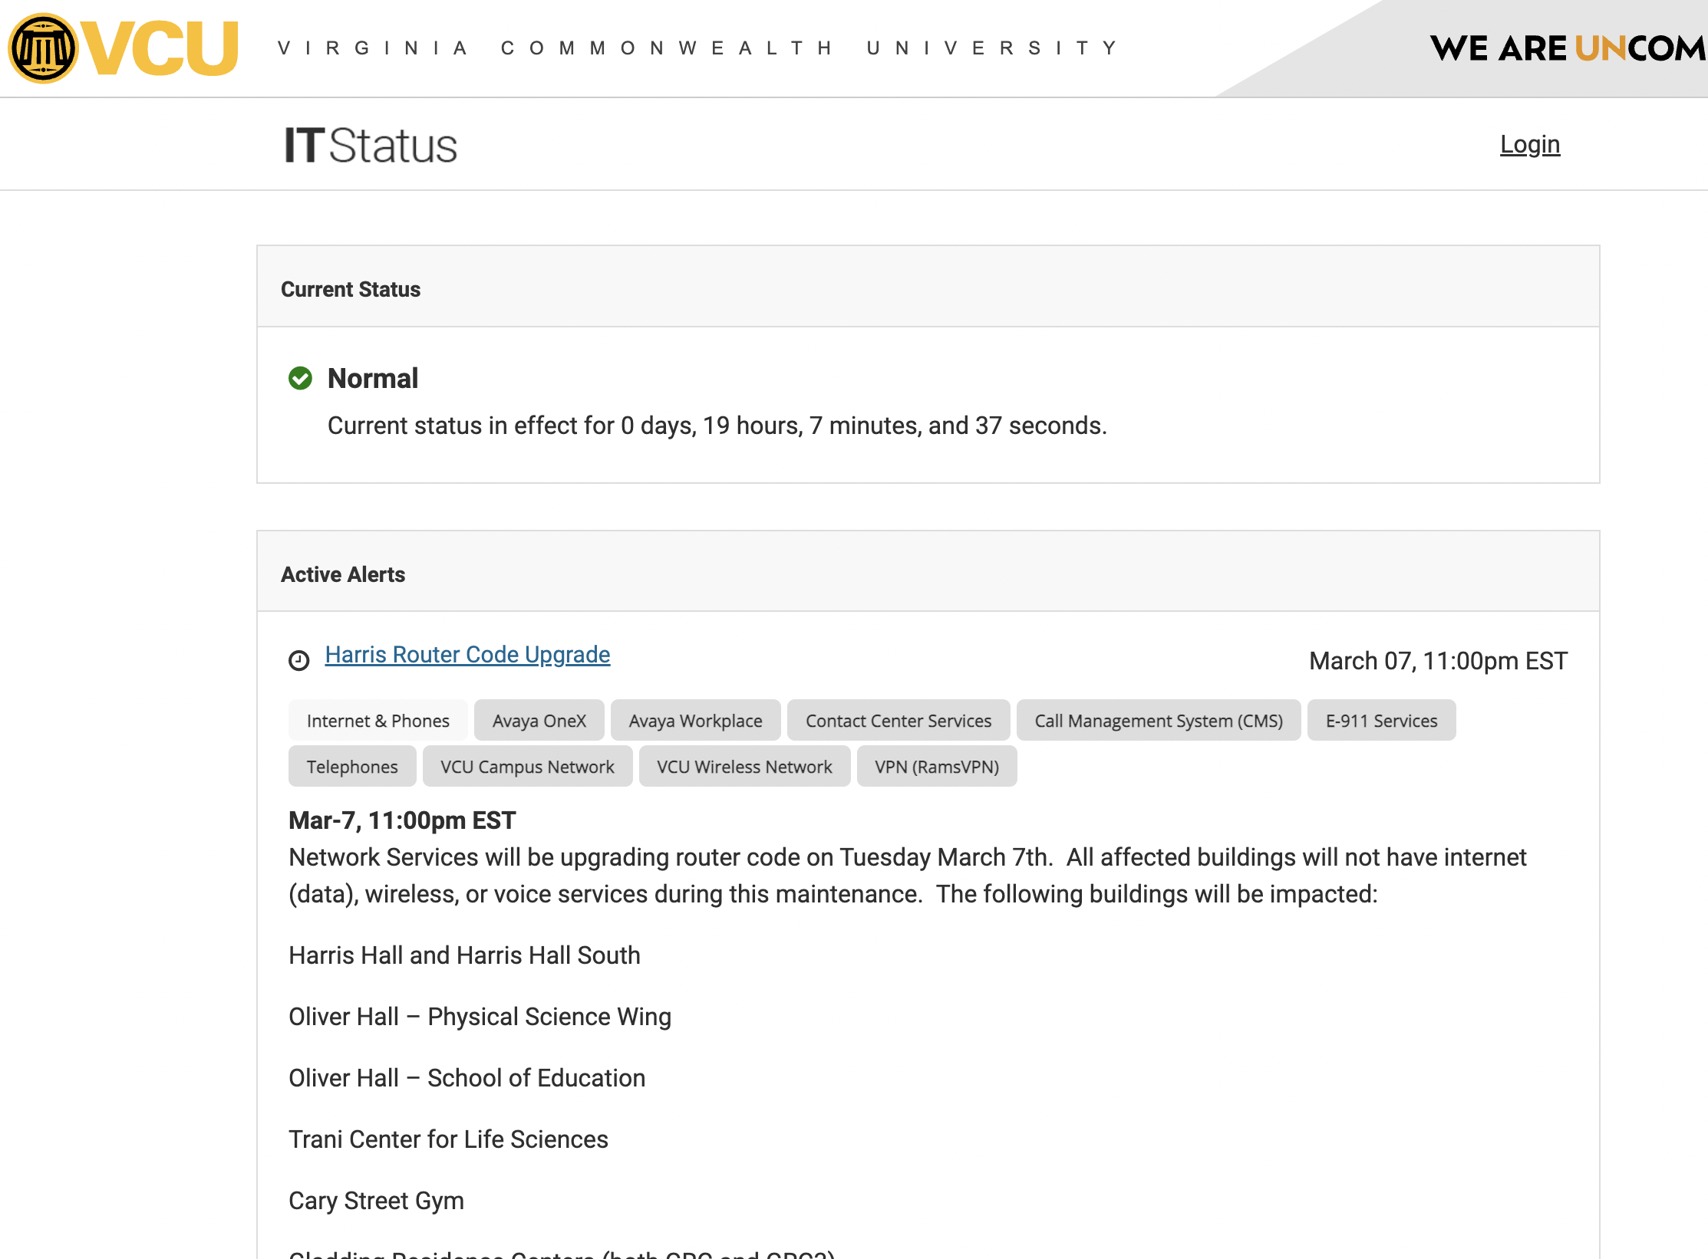Select the Internet & Phones tag
The image size is (1708, 1259).
378,721
